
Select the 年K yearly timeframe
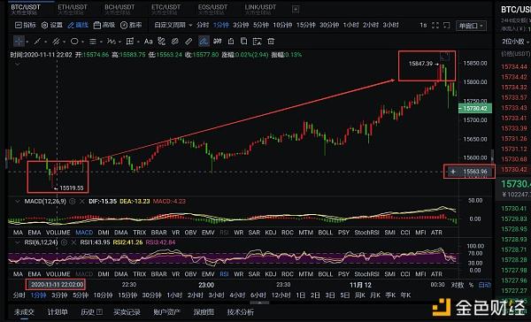coord(405,295)
